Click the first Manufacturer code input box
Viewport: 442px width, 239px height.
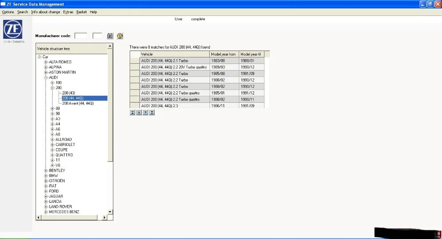(80, 36)
